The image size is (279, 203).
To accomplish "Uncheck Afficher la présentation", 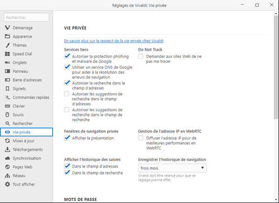I will coord(67,138).
